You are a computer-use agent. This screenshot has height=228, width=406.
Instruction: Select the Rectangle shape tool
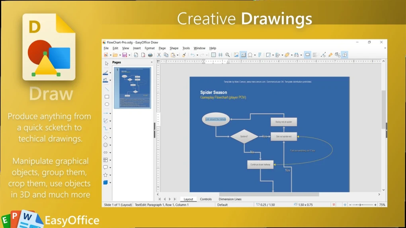(107, 97)
